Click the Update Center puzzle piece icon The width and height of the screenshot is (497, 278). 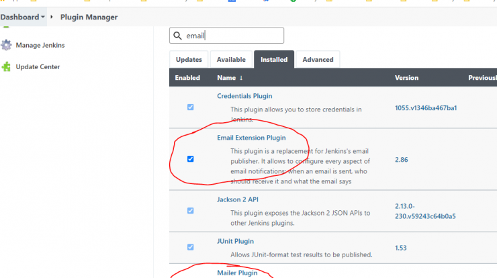pyautogui.click(x=6, y=66)
